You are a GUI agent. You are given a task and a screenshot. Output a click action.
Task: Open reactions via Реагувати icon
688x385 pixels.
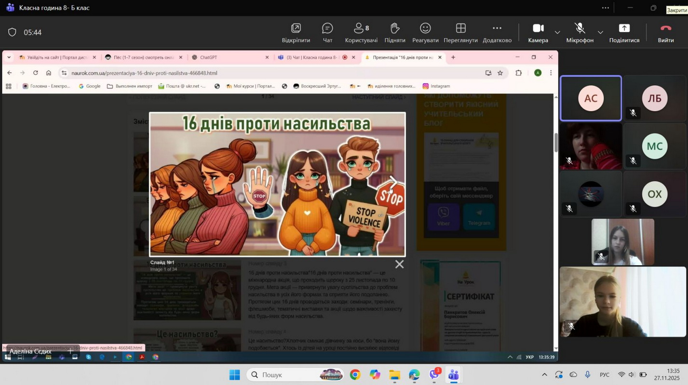tap(425, 32)
